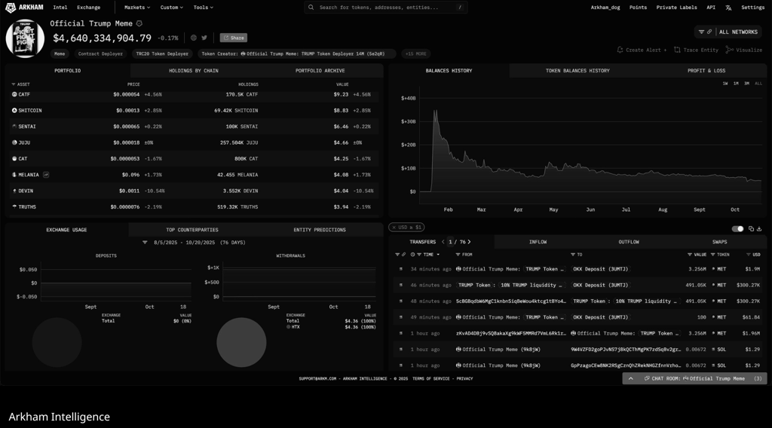Open the Exchange nav link

[89, 8]
